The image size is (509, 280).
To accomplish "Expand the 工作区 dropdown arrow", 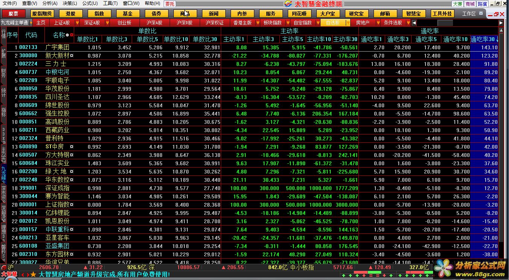I will [482, 14].
